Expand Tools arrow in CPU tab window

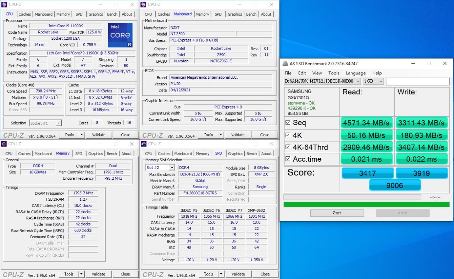pyautogui.click(x=82, y=135)
